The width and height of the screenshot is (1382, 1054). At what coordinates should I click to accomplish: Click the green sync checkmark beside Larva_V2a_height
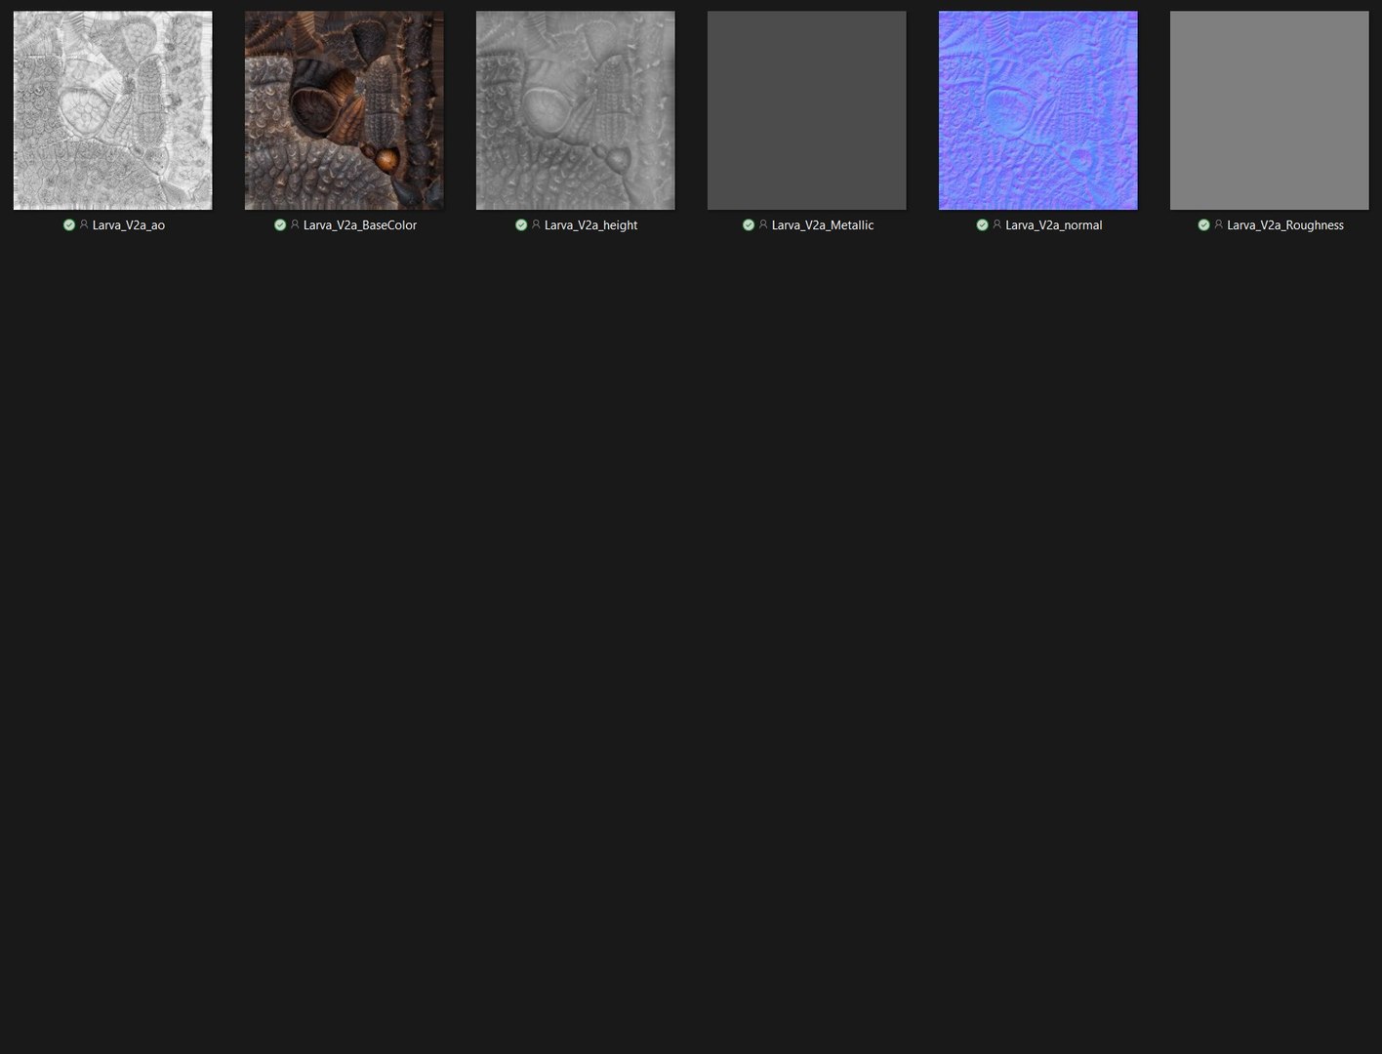tap(521, 224)
